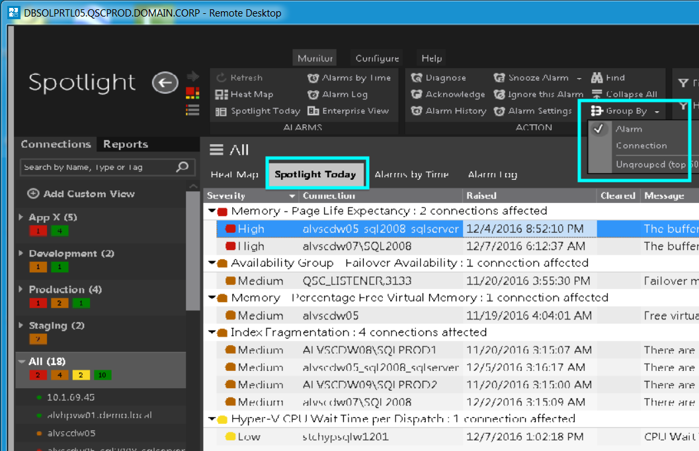This screenshot has width=699, height=451.
Task: Open Alarm Settings
Action: pyautogui.click(x=533, y=111)
